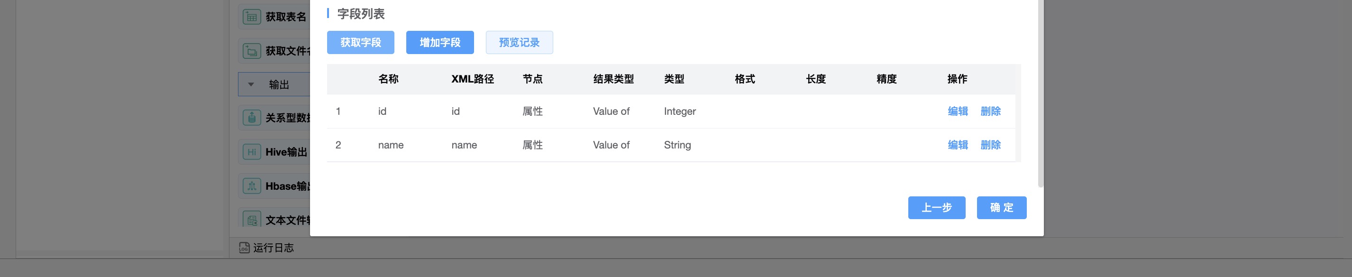Click the 预览记录 button

[x=519, y=43]
